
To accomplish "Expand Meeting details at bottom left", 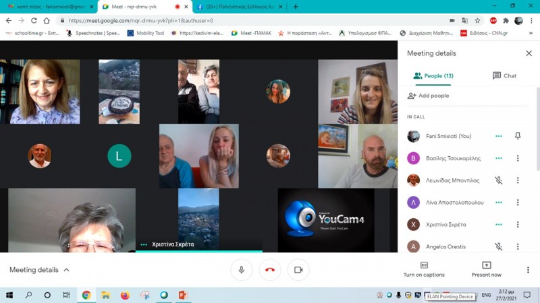I will [x=39, y=270].
